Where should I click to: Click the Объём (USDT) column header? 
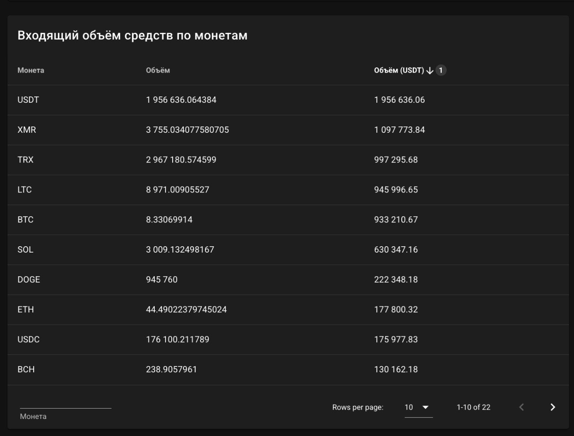399,70
